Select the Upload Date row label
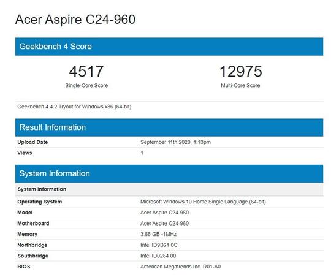331x277 pixels. pos(32,142)
